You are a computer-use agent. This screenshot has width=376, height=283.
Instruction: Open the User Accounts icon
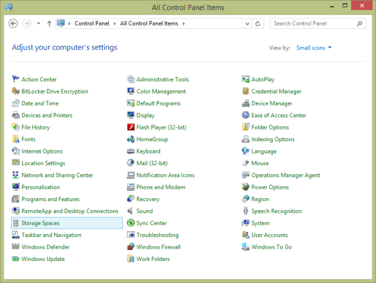pyautogui.click(x=245, y=235)
